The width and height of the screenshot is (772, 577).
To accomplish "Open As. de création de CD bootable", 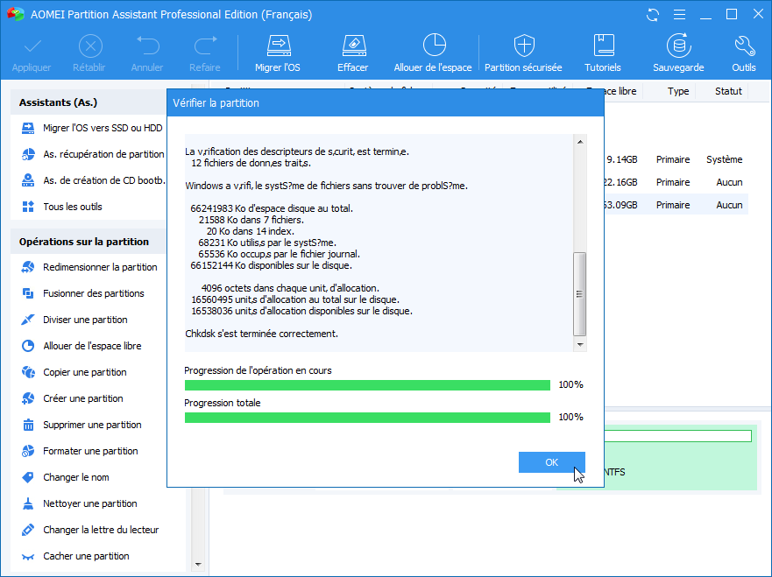I will (92, 180).
